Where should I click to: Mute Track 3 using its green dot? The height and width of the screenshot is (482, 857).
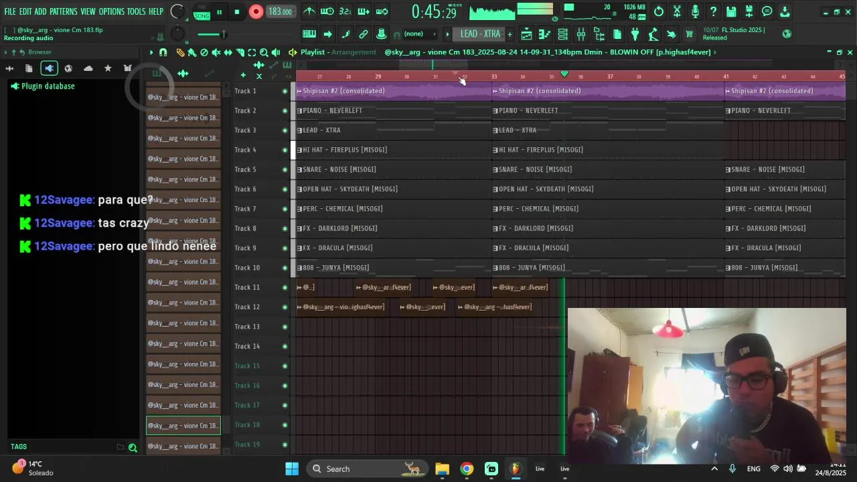[285, 131]
